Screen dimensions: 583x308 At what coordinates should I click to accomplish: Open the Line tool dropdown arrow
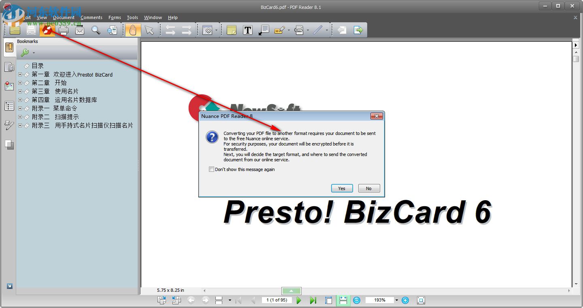click(x=327, y=30)
